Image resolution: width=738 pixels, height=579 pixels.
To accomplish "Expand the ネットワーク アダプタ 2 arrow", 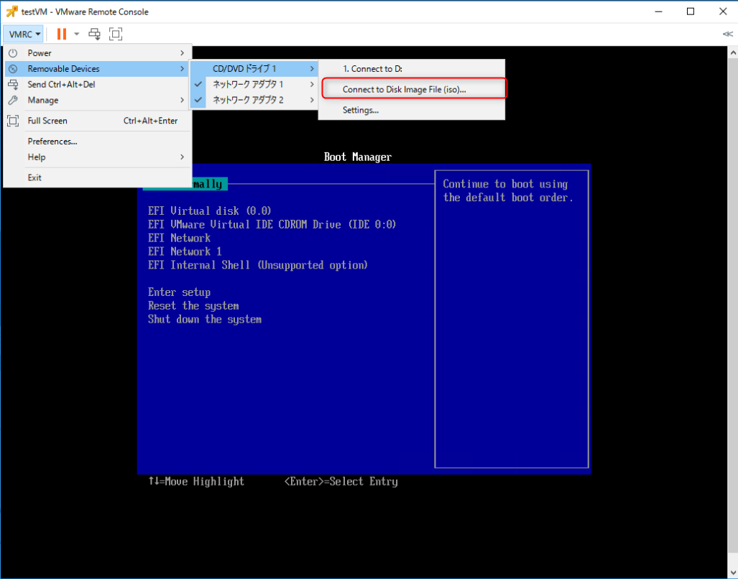I will click(x=312, y=100).
